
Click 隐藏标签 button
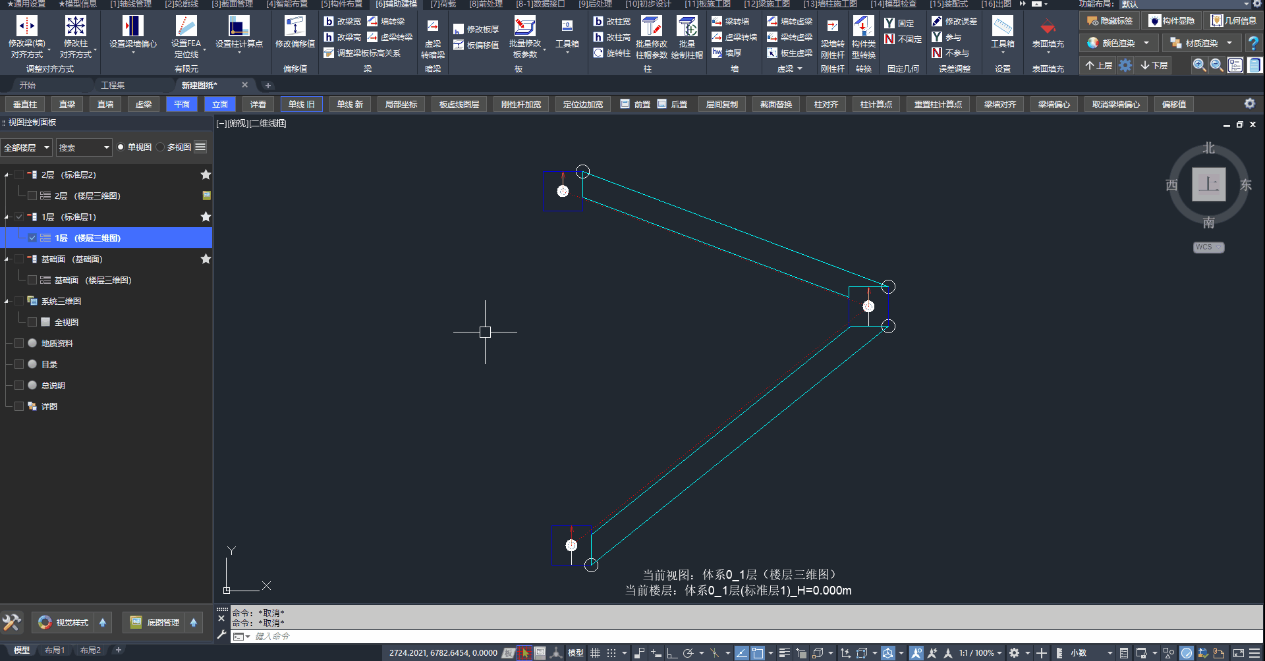click(x=1110, y=21)
